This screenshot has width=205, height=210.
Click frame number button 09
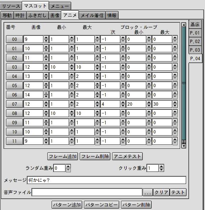point(15,122)
